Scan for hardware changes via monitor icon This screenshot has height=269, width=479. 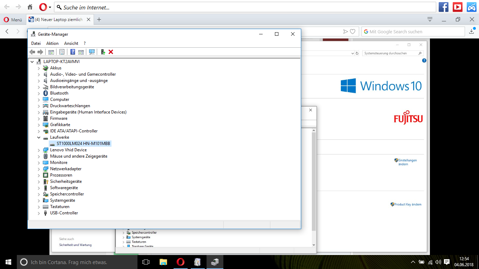point(92,52)
